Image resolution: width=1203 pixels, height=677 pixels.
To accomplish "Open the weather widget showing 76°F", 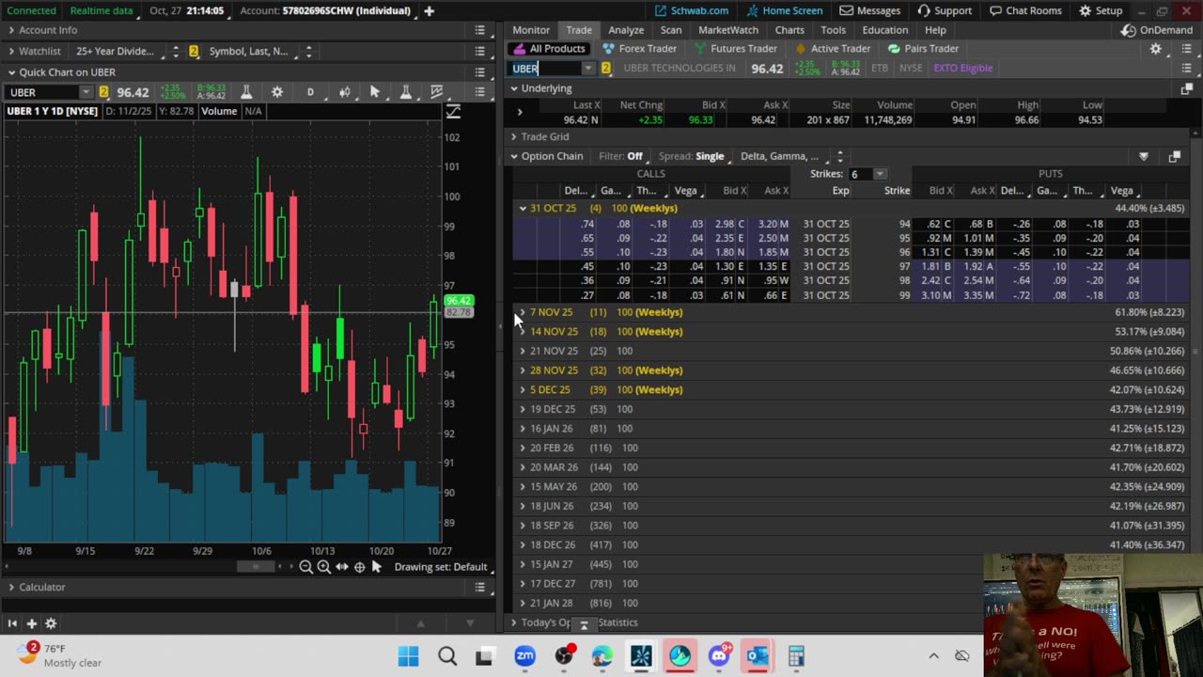I will pos(58,655).
